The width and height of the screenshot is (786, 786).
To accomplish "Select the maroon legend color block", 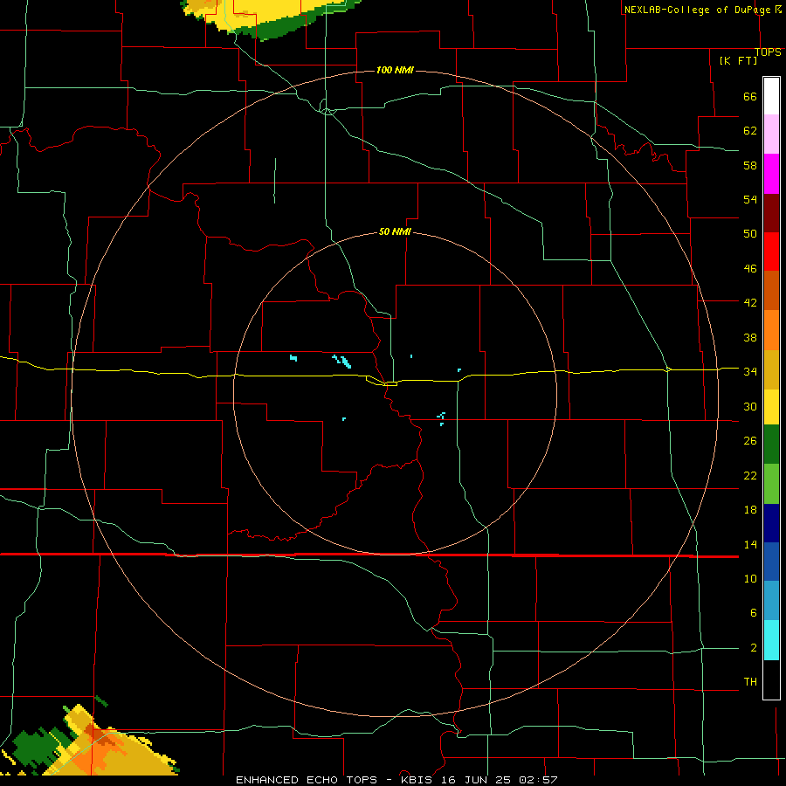I will 771,213.
